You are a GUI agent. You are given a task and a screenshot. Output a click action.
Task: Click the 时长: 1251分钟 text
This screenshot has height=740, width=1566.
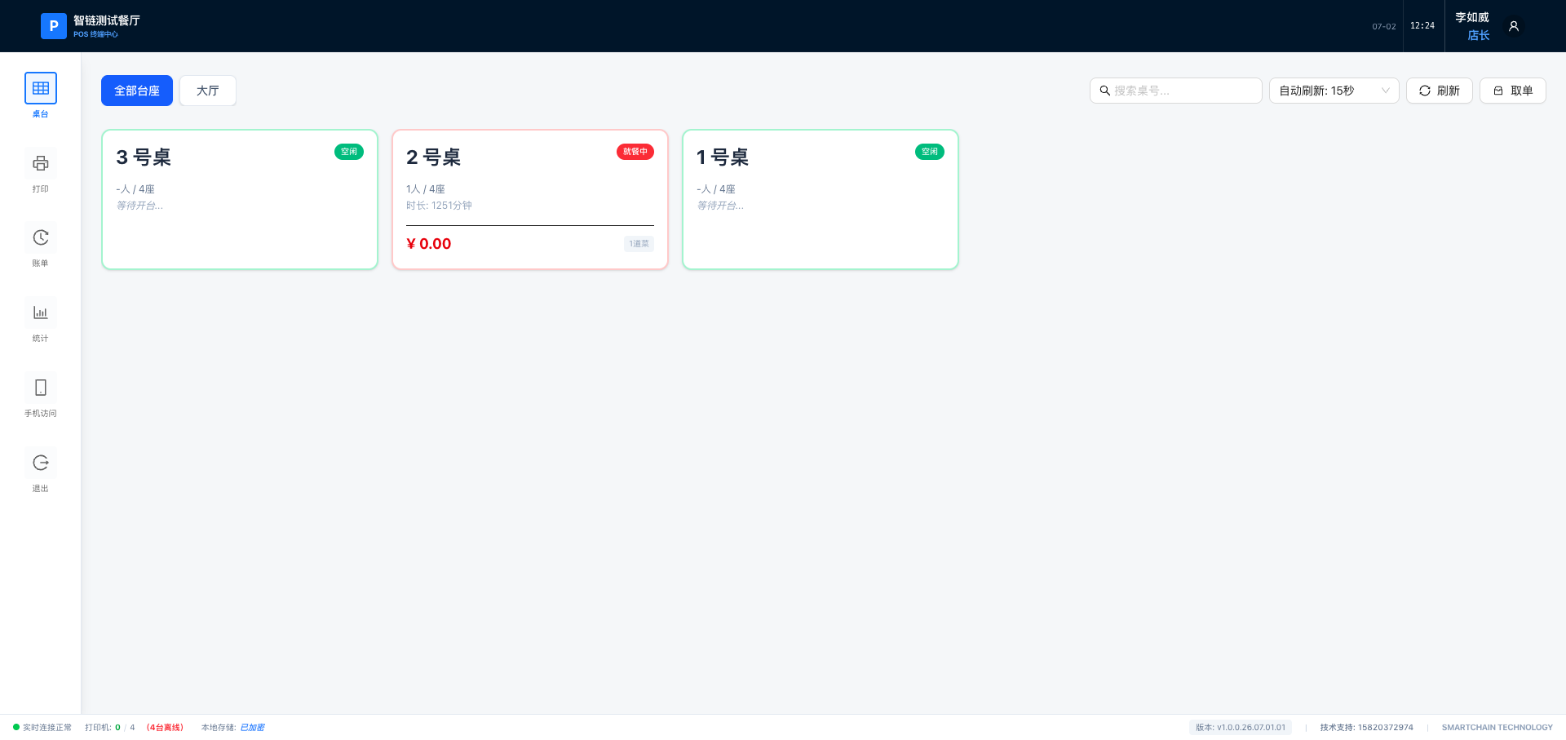[x=439, y=206]
